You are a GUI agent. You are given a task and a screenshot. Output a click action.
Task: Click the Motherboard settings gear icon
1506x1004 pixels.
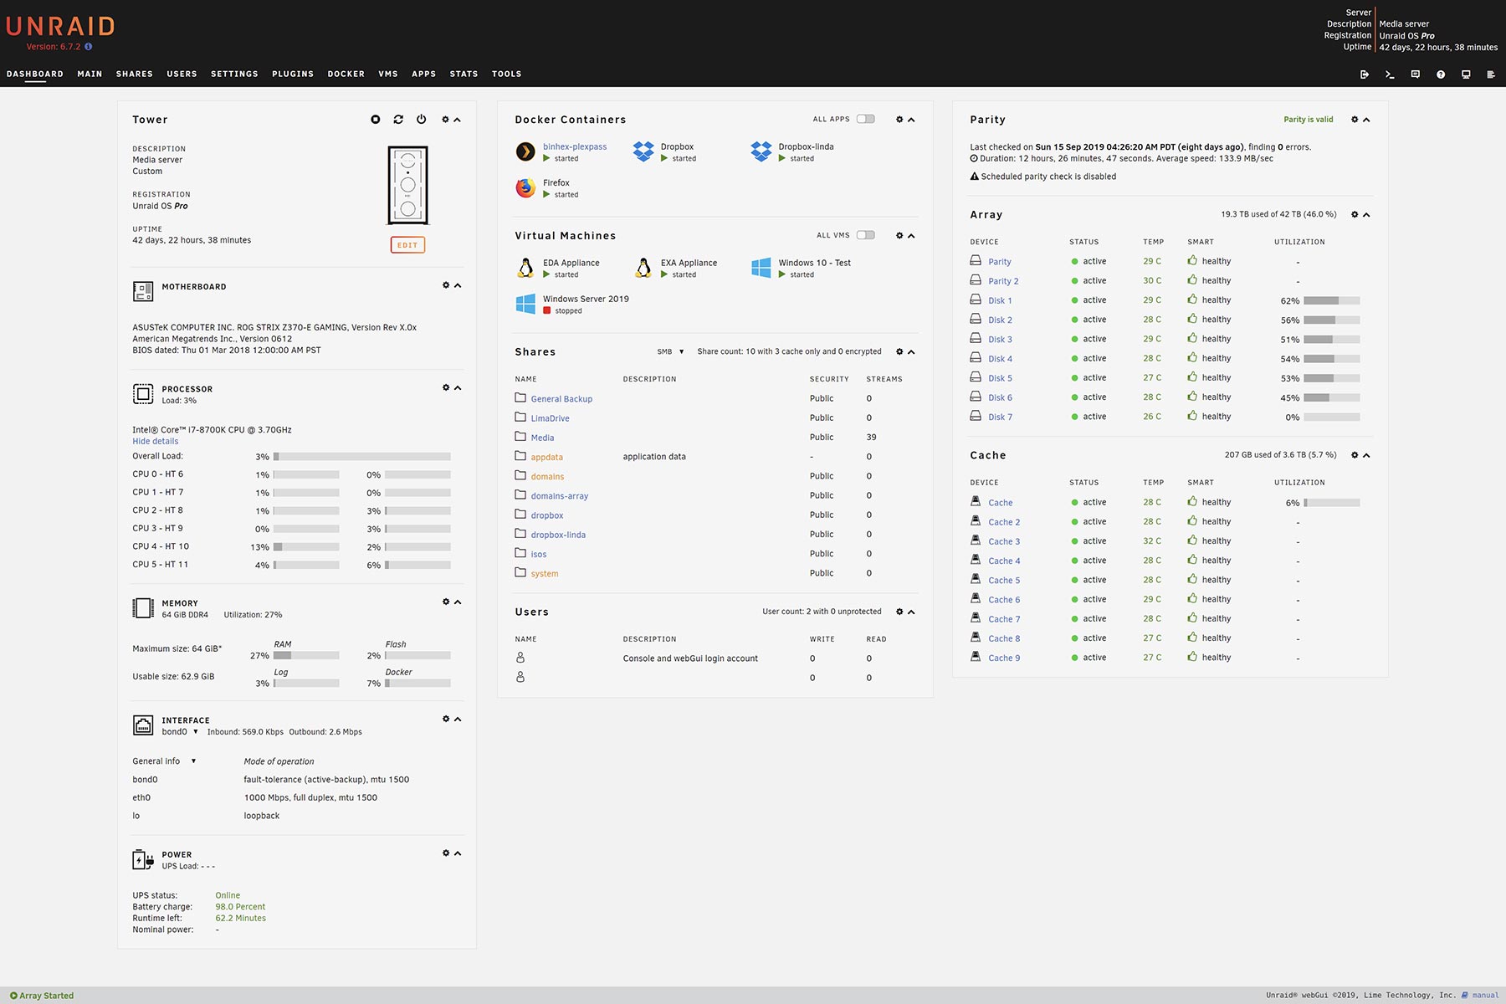[446, 285]
